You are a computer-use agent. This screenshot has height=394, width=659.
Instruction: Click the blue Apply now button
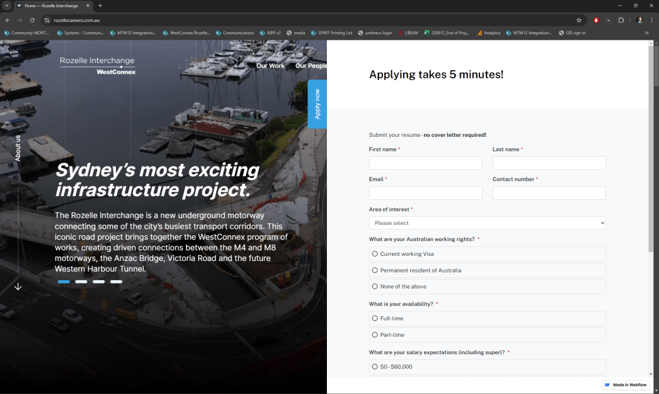click(317, 104)
